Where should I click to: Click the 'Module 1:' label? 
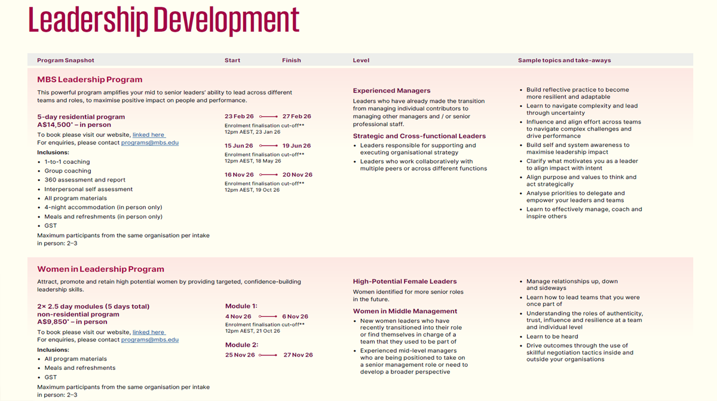(241, 306)
